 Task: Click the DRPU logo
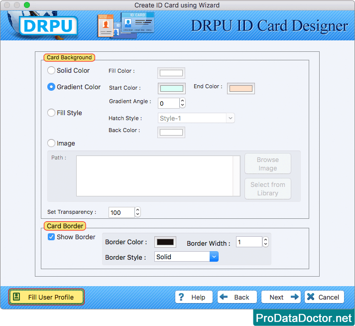(x=48, y=25)
